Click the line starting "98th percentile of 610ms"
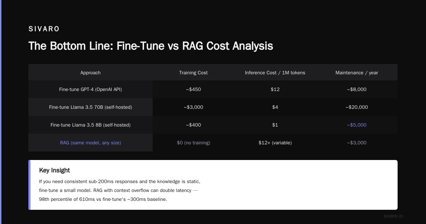This screenshot has height=224, width=426. (103, 199)
